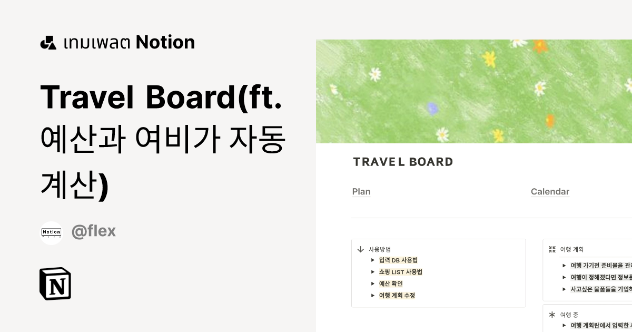Screen dimensions: 632x332
Task: Click the Travel Board template title link
Action: click(x=163, y=140)
